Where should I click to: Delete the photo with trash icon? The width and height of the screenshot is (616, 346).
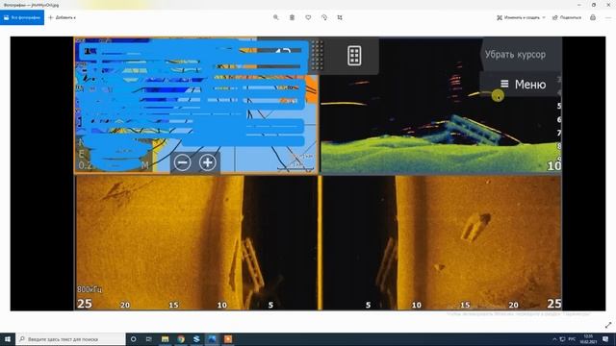point(292,17)
